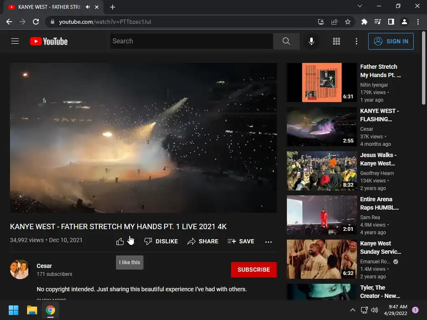427x320 pixels.
Task: Click title 'Jesus Walks - Kanye West...'
Action: coord(378,159)
